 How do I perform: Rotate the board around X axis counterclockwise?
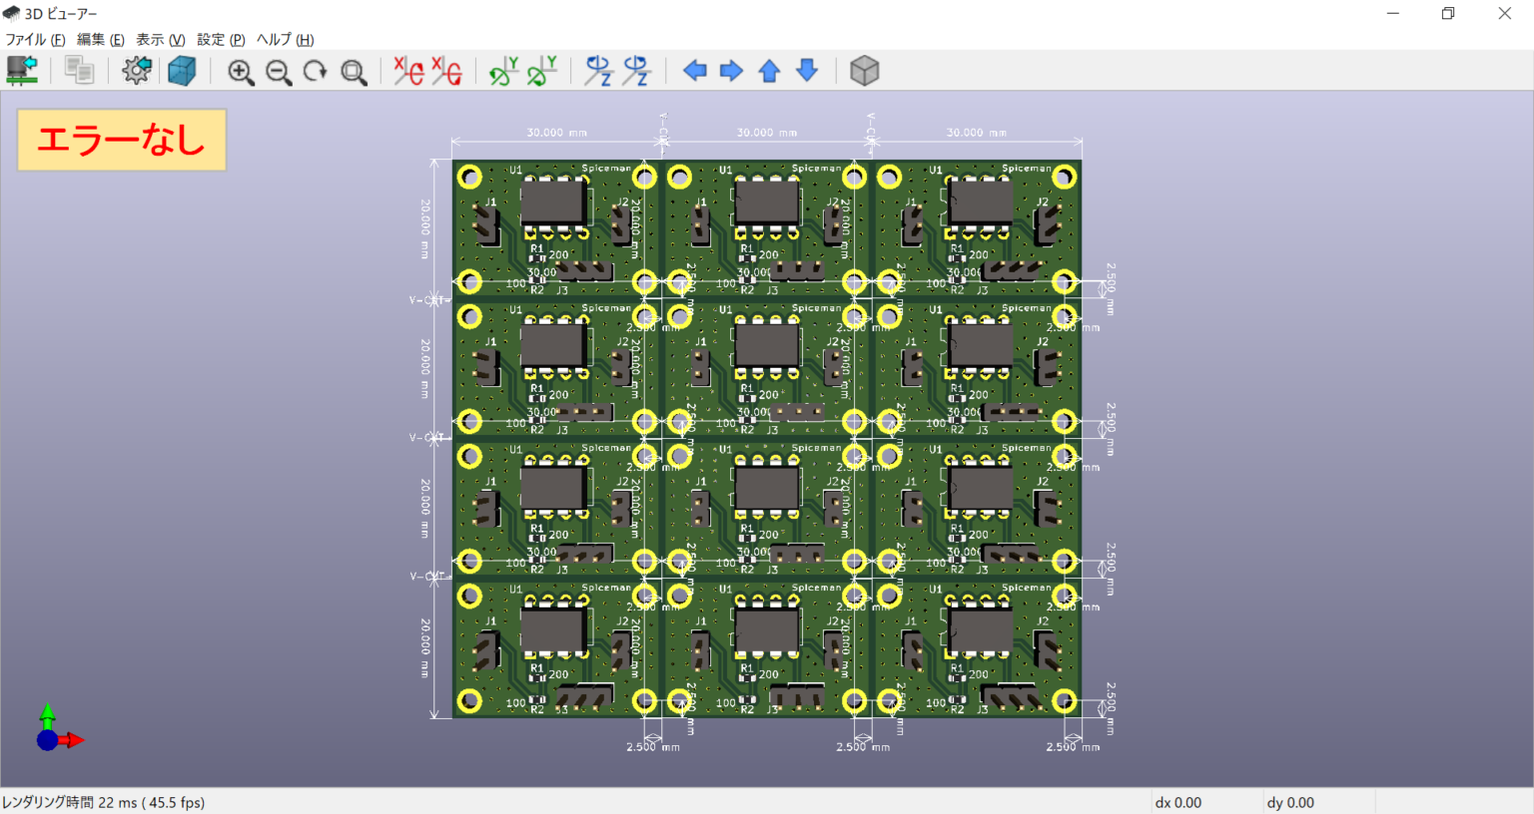(446, 71)
